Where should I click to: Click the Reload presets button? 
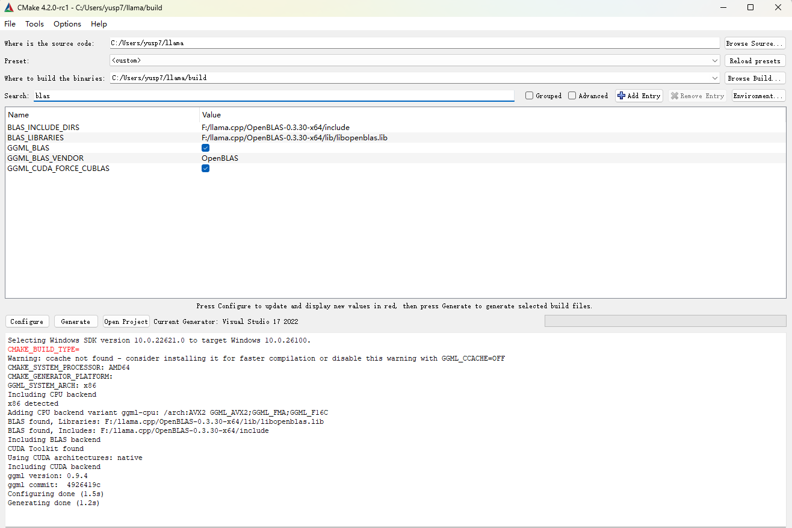(x=755, y=61)
